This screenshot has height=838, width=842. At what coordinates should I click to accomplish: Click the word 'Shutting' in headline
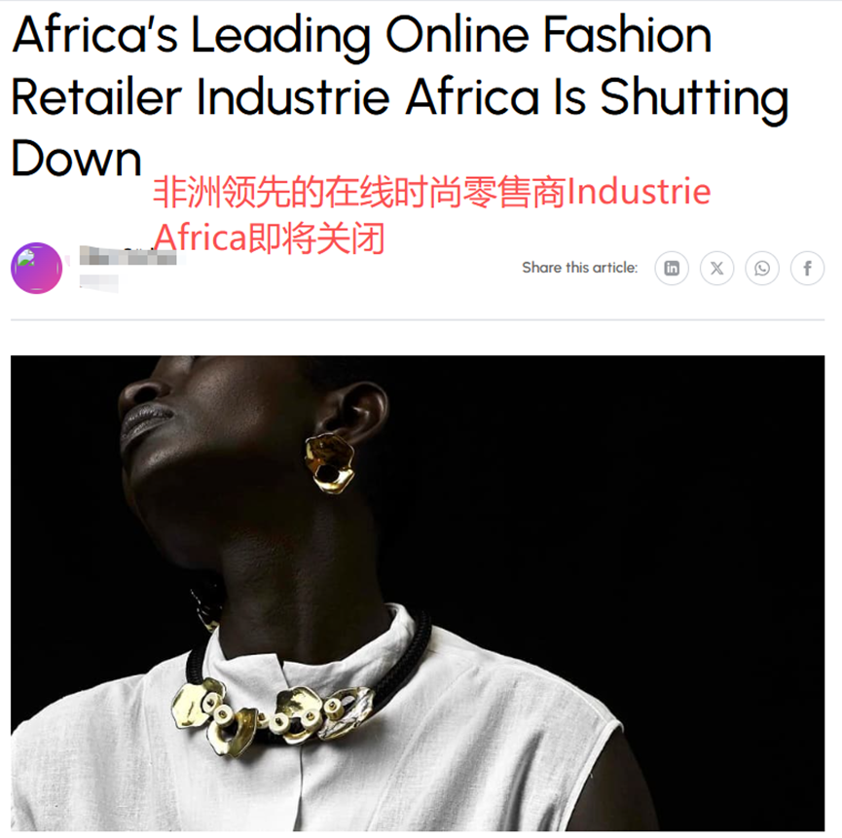pos(694,97)
